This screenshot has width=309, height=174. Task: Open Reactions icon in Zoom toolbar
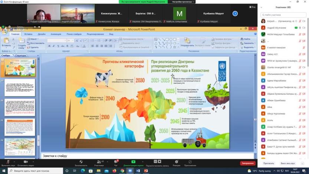(176, 162)
